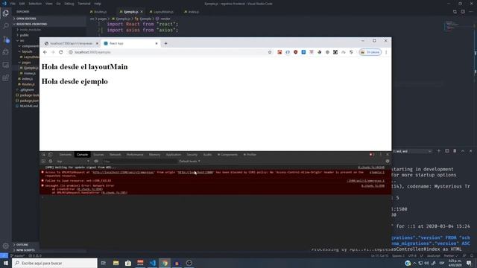Add a new terminal in VS Code panel
The height and width of the screenshot is (268, 477).
(439, 151)
